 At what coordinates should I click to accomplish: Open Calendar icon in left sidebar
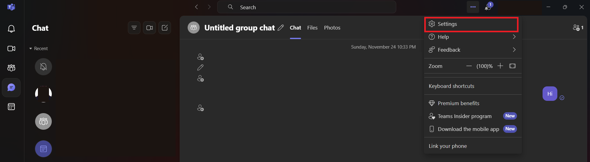point(11,107)
